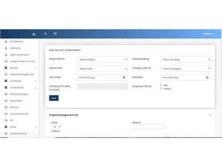
Task: Open the Show entries count dropdown
Action: pos(56,127)
